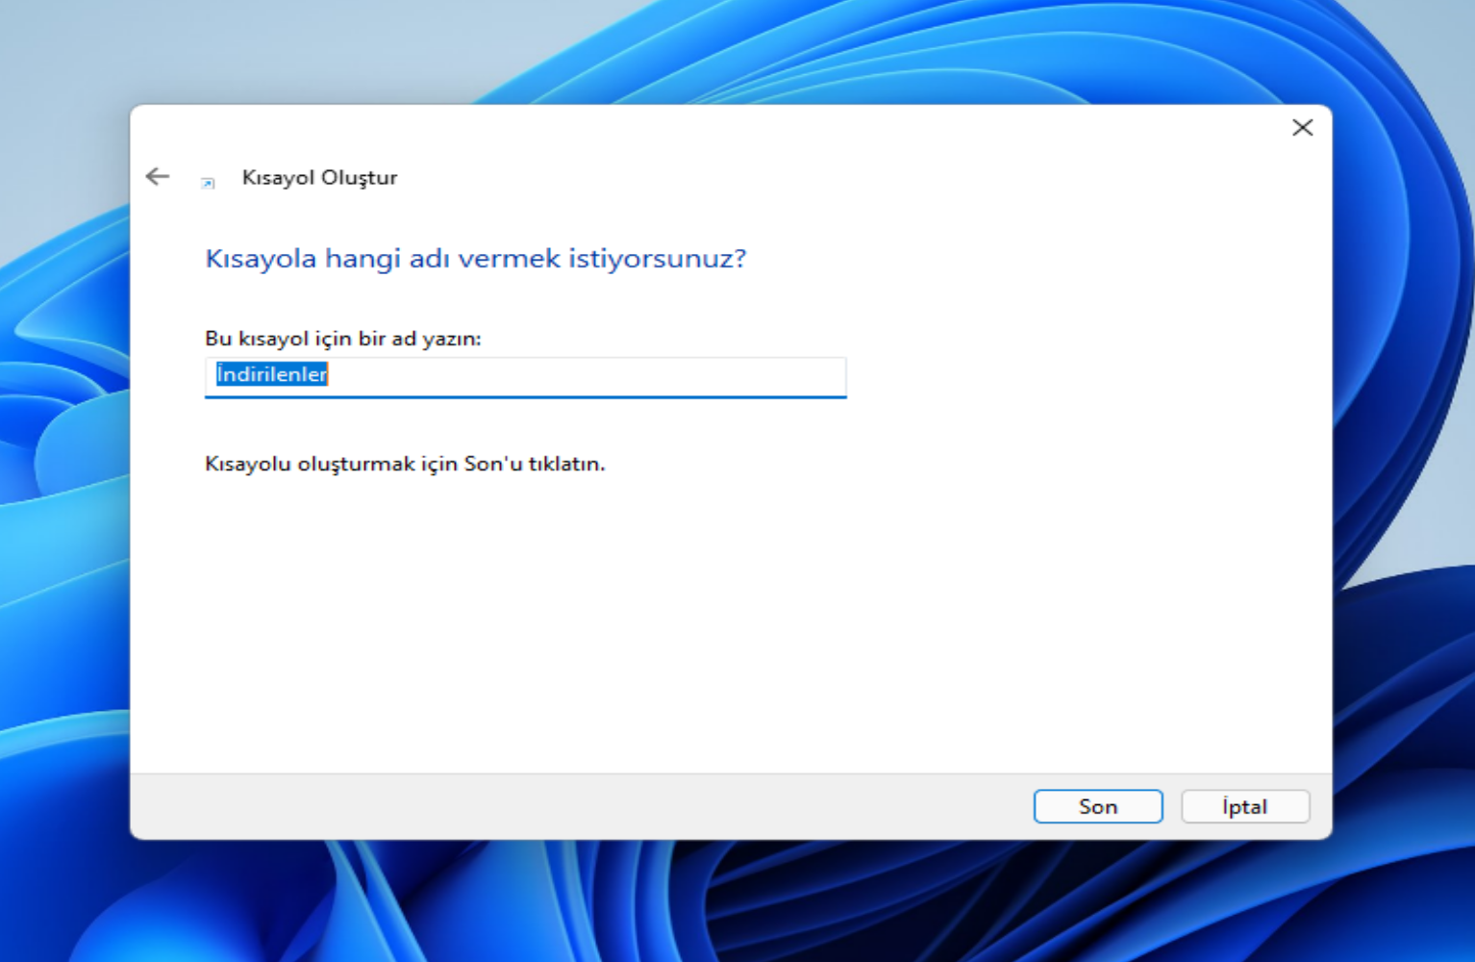Screen dimensions: 1475x962
Task: Cancel with the İptal button
Action: tap(1245, 806)
